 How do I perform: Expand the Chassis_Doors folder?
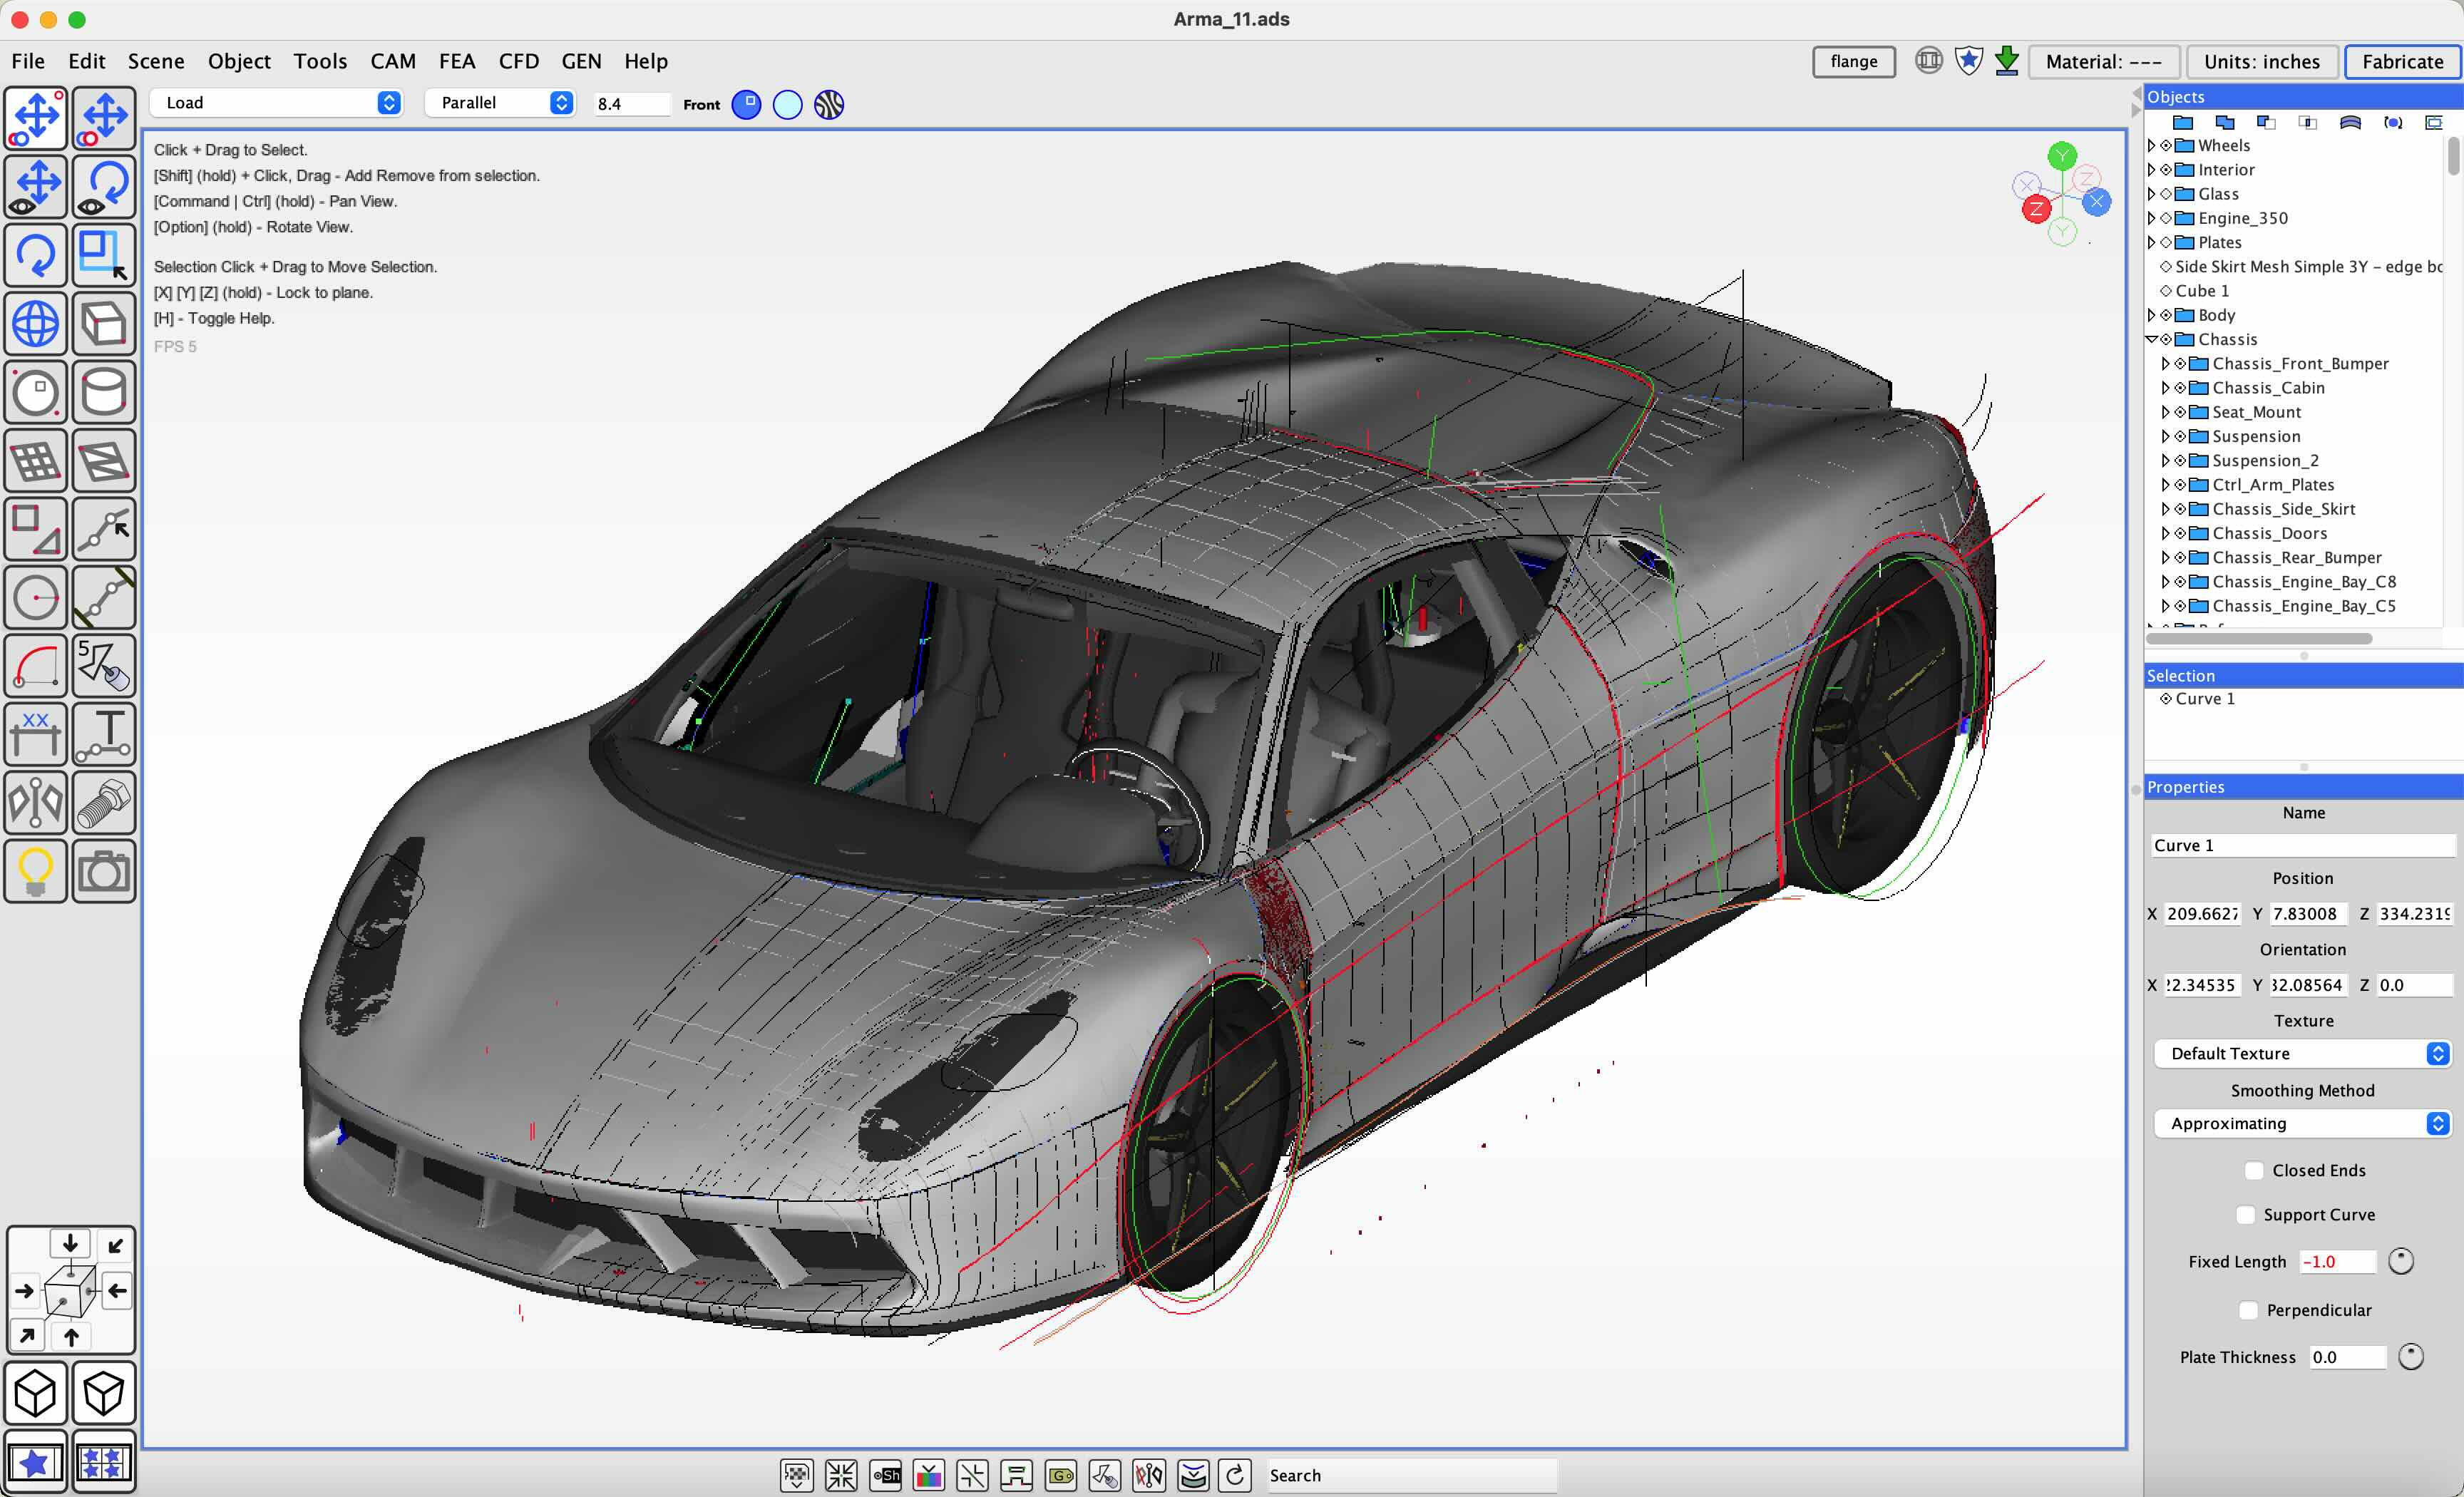(x=2165, y=533)
